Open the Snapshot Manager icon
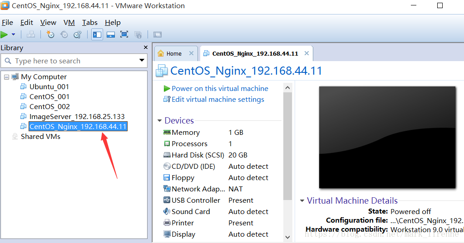Image resolution: width=464 pixels, height=243 pixels. click(x=78, y=34)
